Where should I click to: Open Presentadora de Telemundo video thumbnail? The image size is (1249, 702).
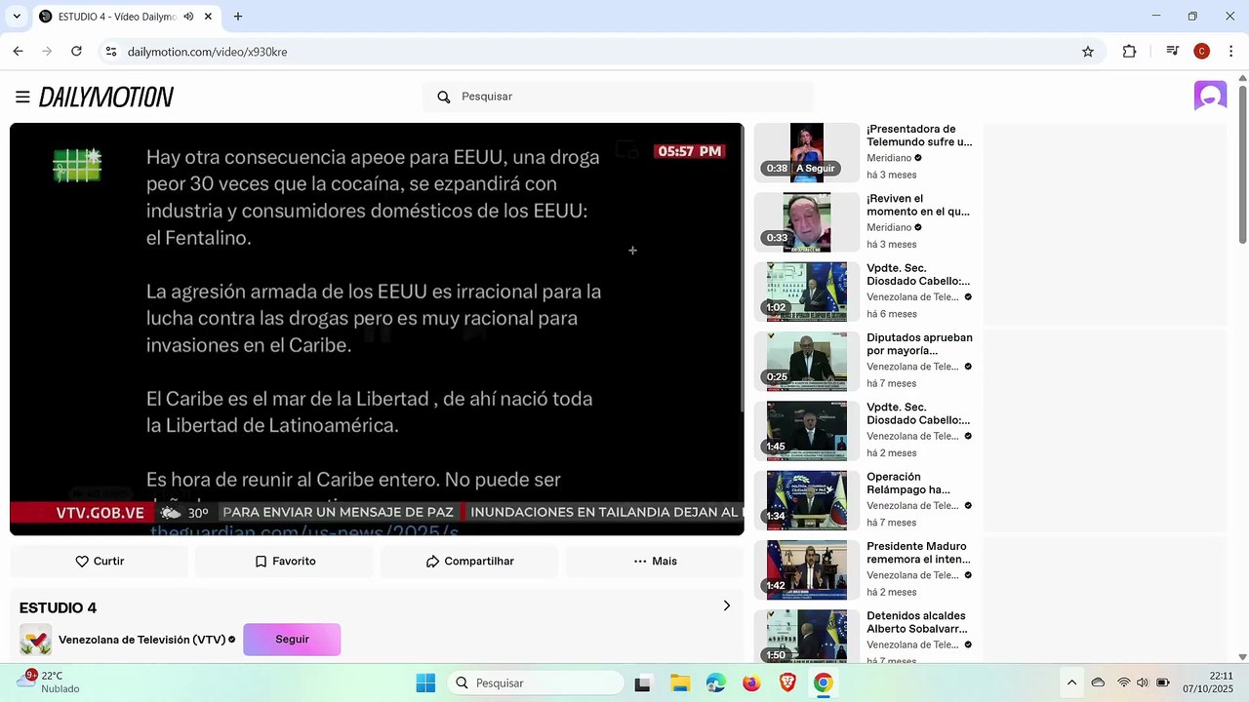(x=807, y=153)
